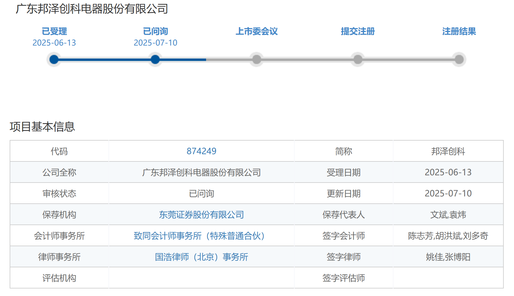This screenshot has width=514, height=296.
Task: Click the 陈志芳,胡洪斌,刘多奇 accountants cell
Action: [448, 236]
